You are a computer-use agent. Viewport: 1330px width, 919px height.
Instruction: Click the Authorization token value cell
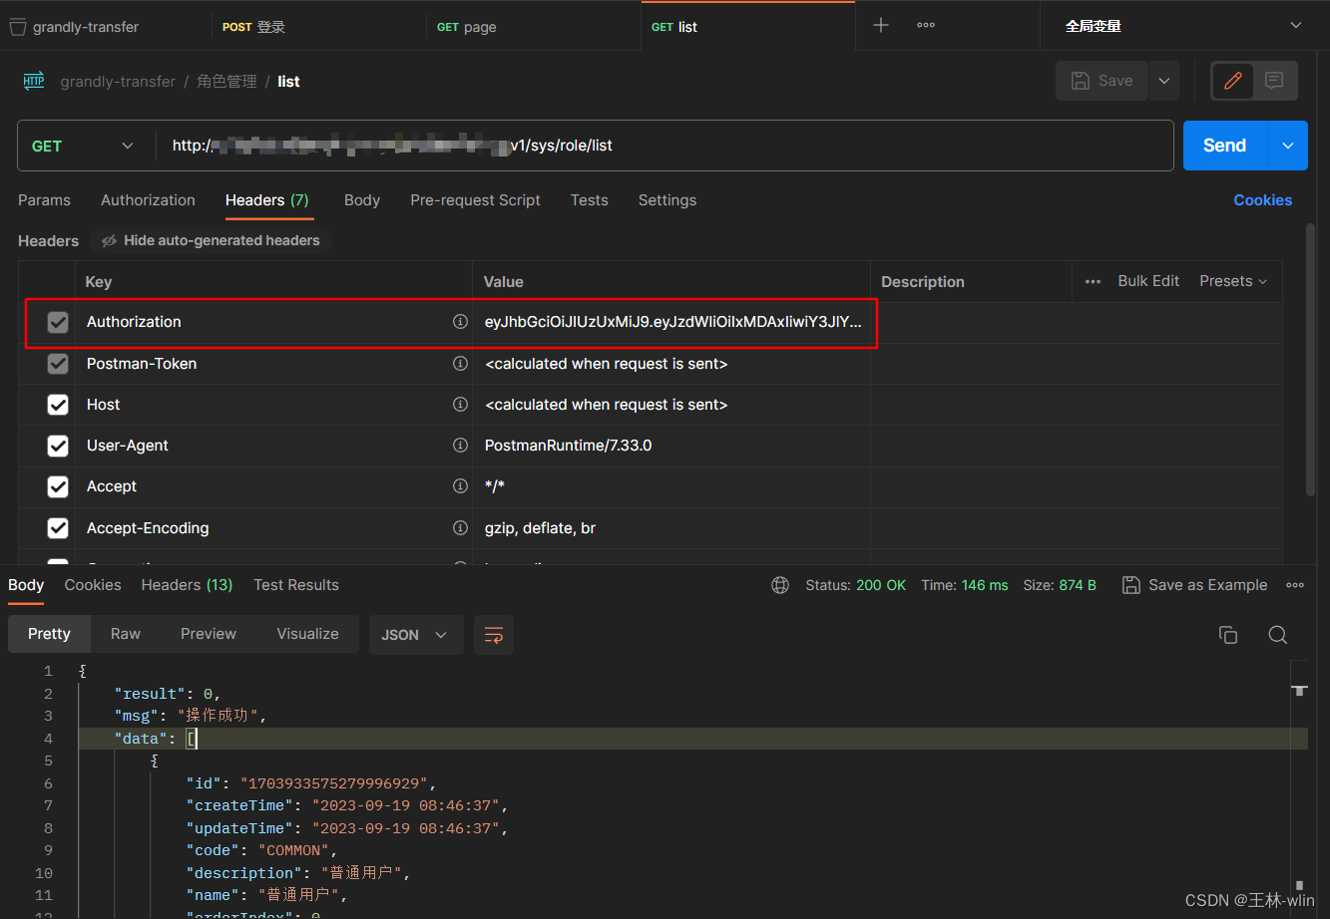click(672, 322)
